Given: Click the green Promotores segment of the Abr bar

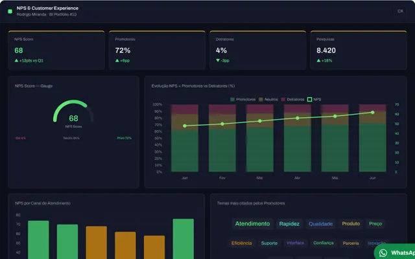Looking at the screenshot, I should 298,149.
